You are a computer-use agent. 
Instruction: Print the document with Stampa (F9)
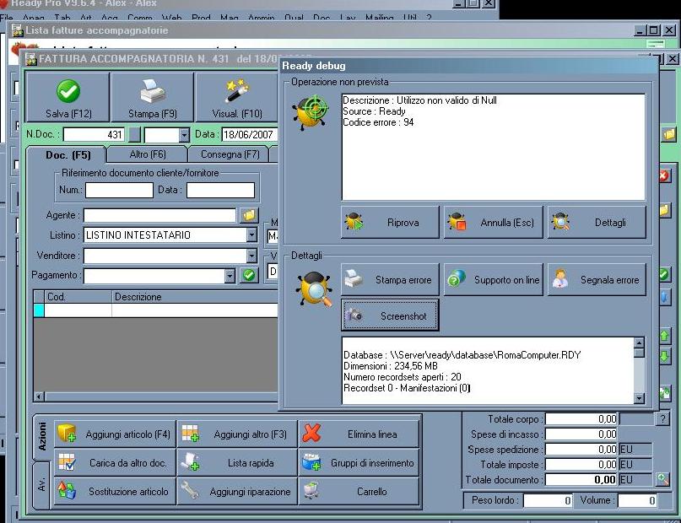[x=152, y=97]
